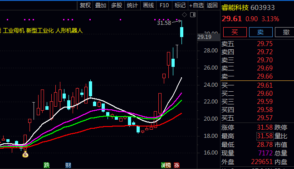Select the 新型工业化 concept tag
The image size is (294, 169).
pos(40,30)
